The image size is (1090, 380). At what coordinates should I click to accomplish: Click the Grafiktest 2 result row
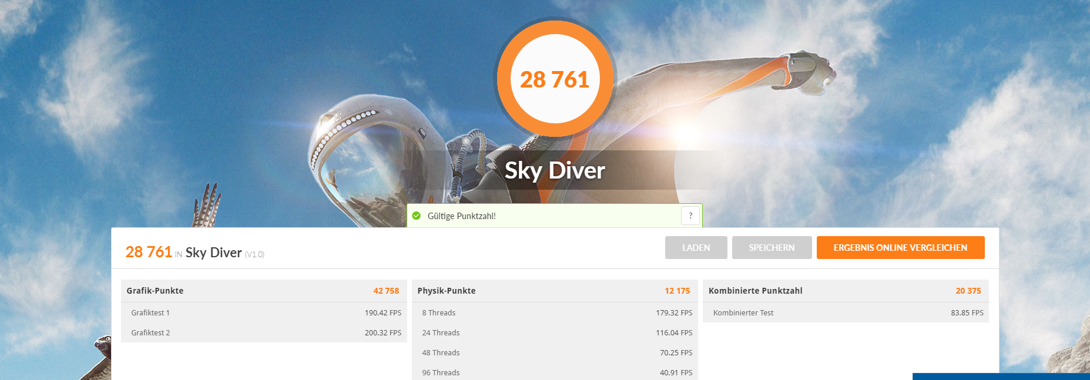pos(264,332)
